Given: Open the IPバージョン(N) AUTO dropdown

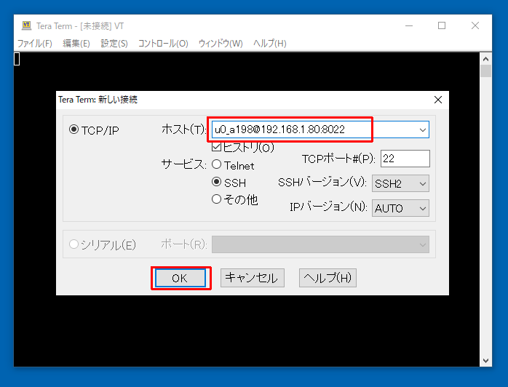Looking at the screenshot, I should pyautogui.click(x=400, y=208).
